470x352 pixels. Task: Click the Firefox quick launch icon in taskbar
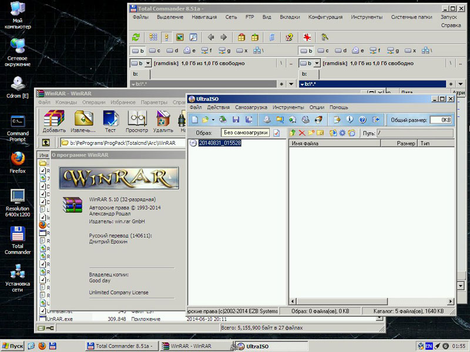(42, 346)
